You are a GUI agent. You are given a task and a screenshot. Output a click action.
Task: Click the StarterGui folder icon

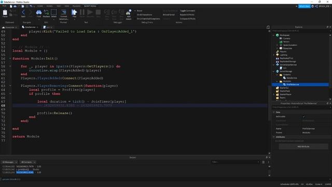278,88
